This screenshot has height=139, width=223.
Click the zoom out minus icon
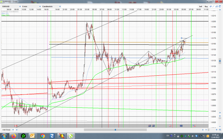tap(206, 130)
